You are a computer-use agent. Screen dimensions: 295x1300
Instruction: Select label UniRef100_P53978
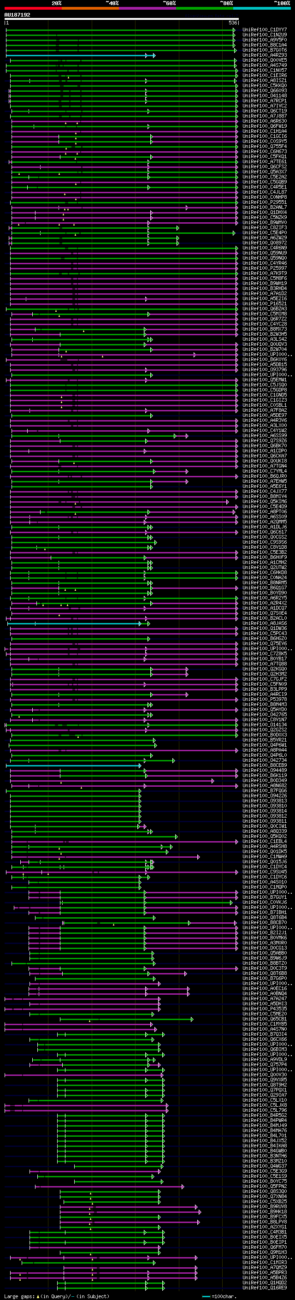coord(264,700)
